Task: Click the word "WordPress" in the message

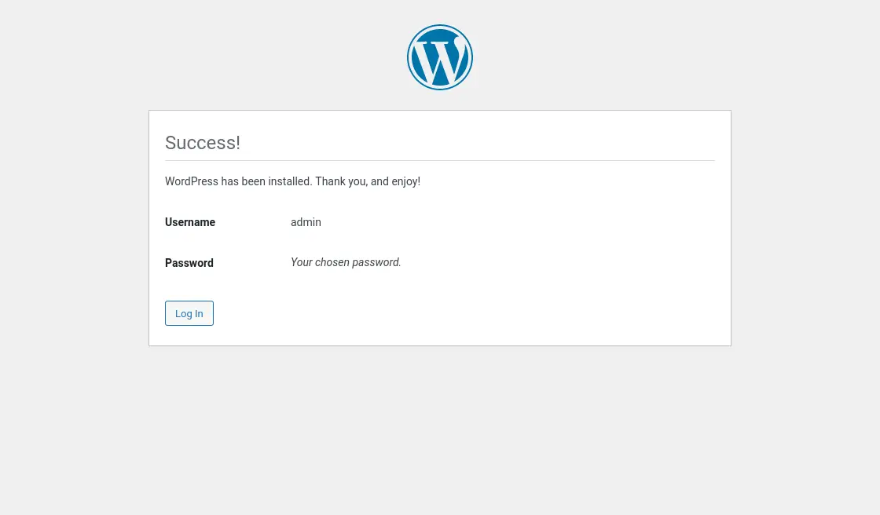Action: (192, 181)
